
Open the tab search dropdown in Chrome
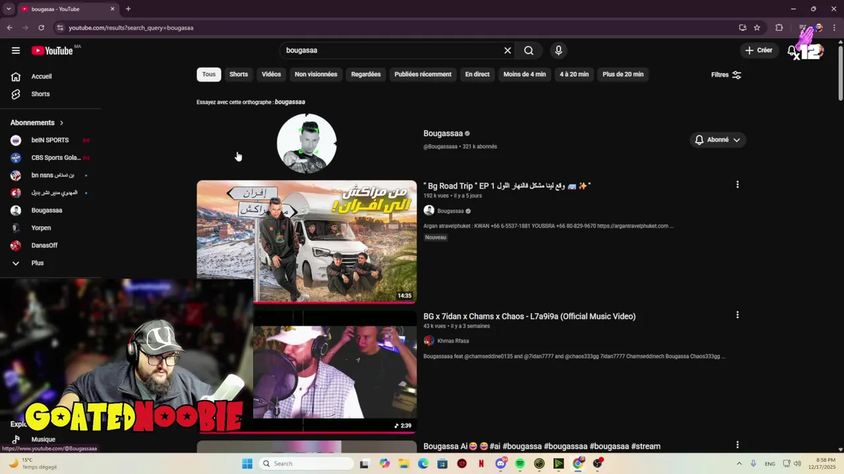point(9,9)
